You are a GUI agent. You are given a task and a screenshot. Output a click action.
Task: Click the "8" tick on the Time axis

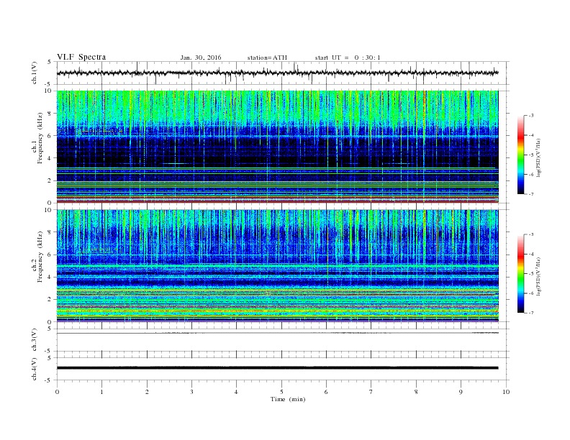(416, 392)
